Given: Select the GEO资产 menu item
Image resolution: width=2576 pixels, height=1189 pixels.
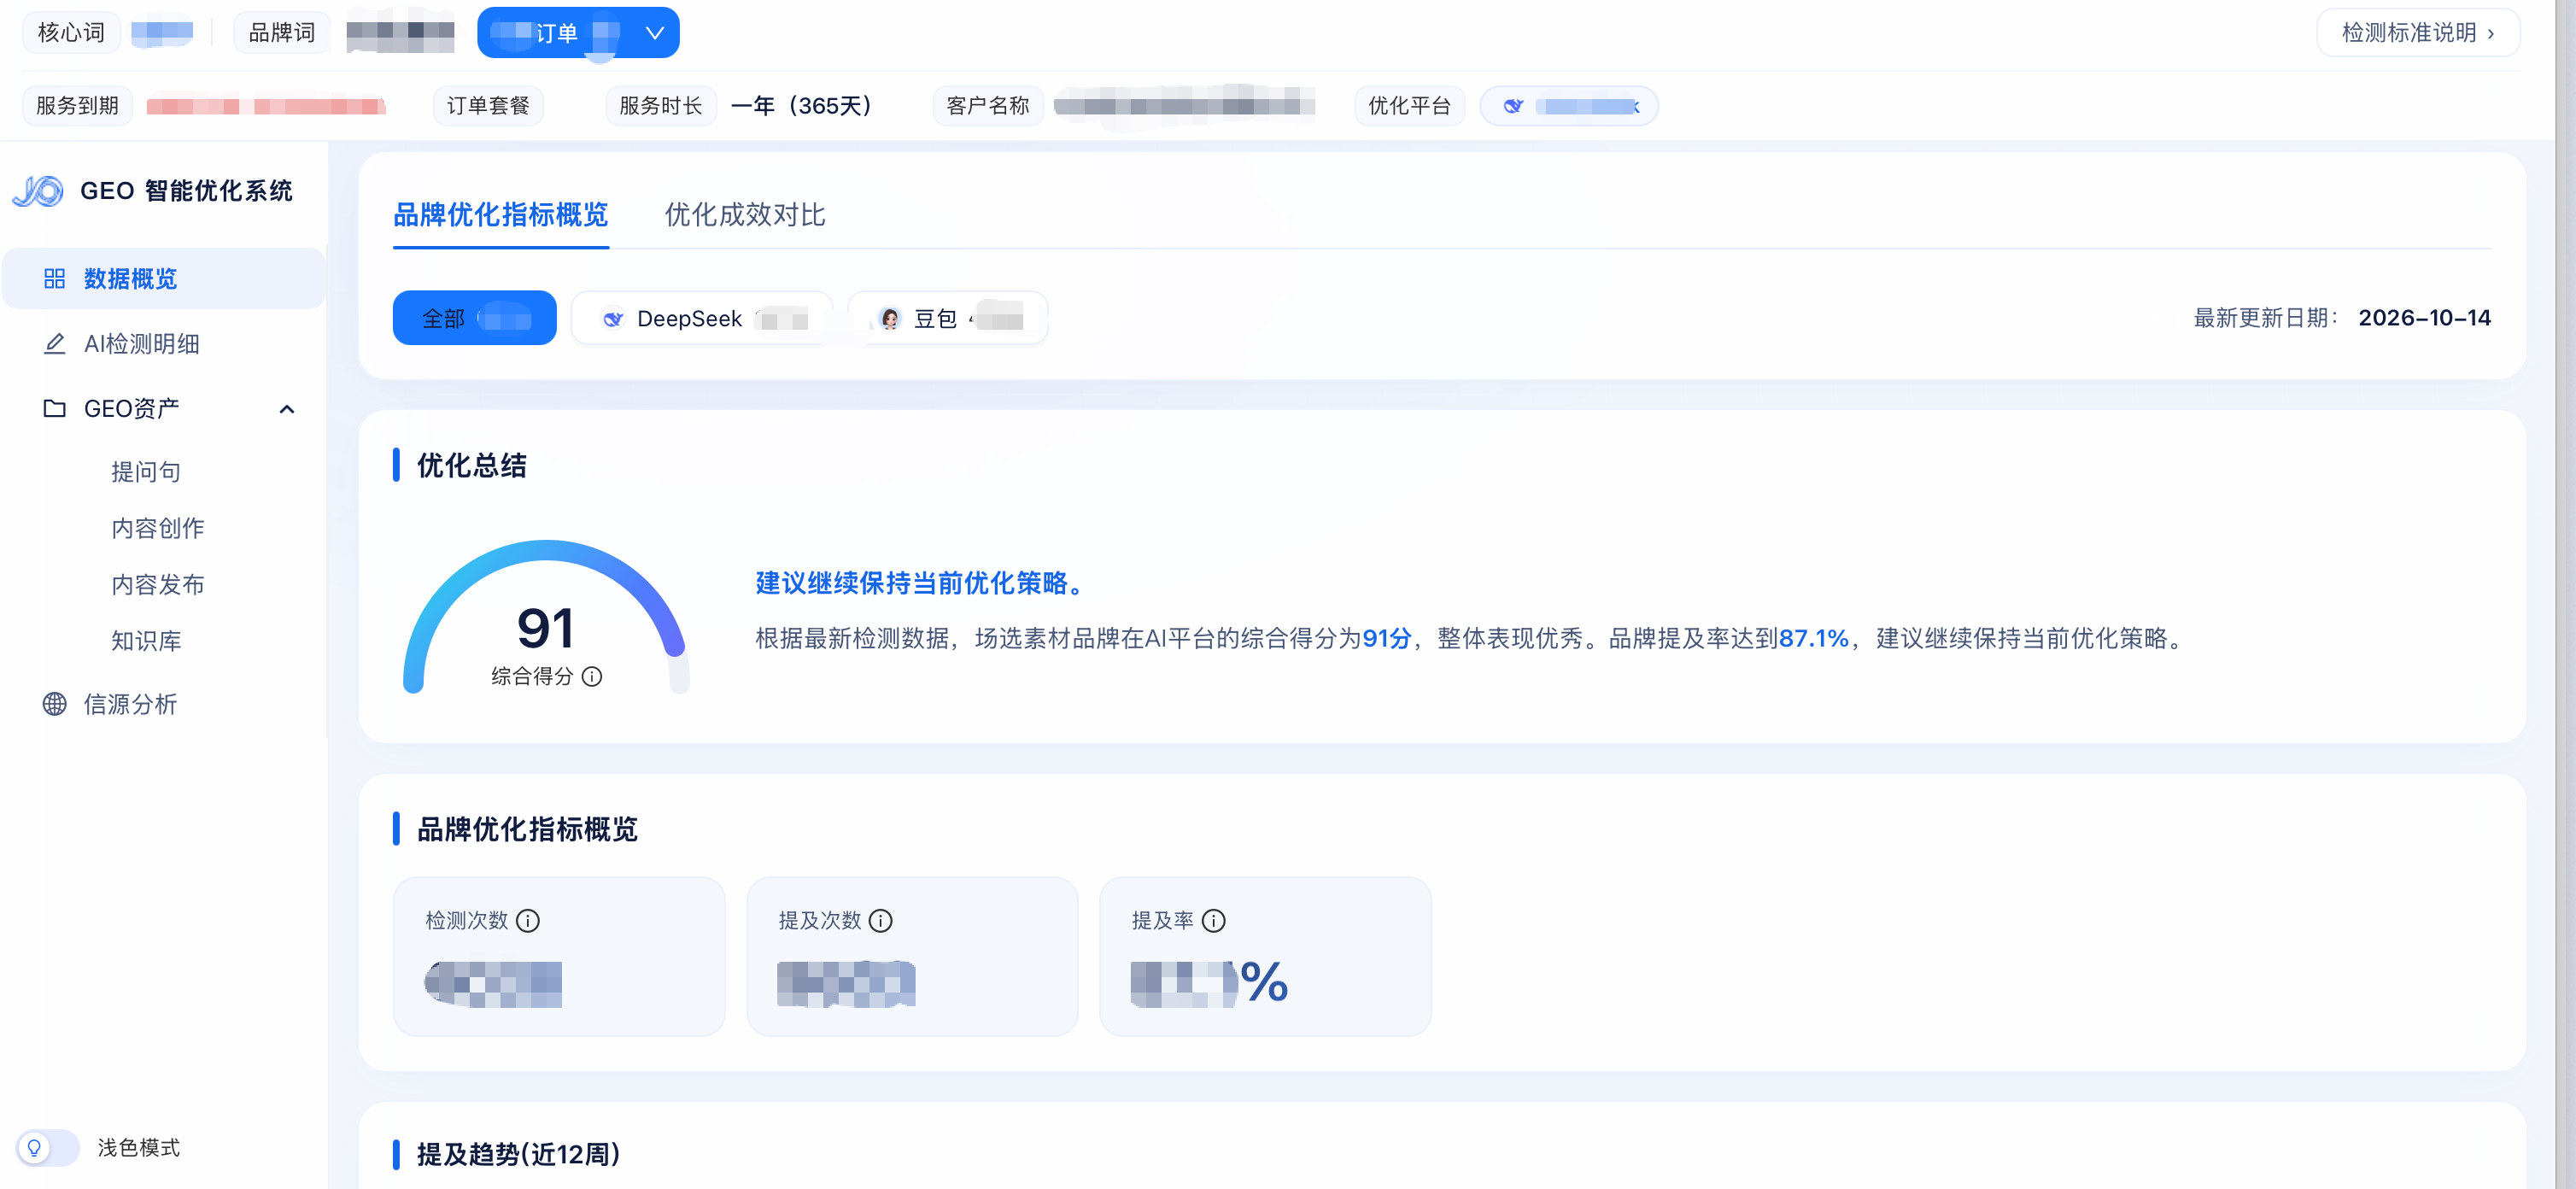Looking at the screenshot, I should point(164,408).
